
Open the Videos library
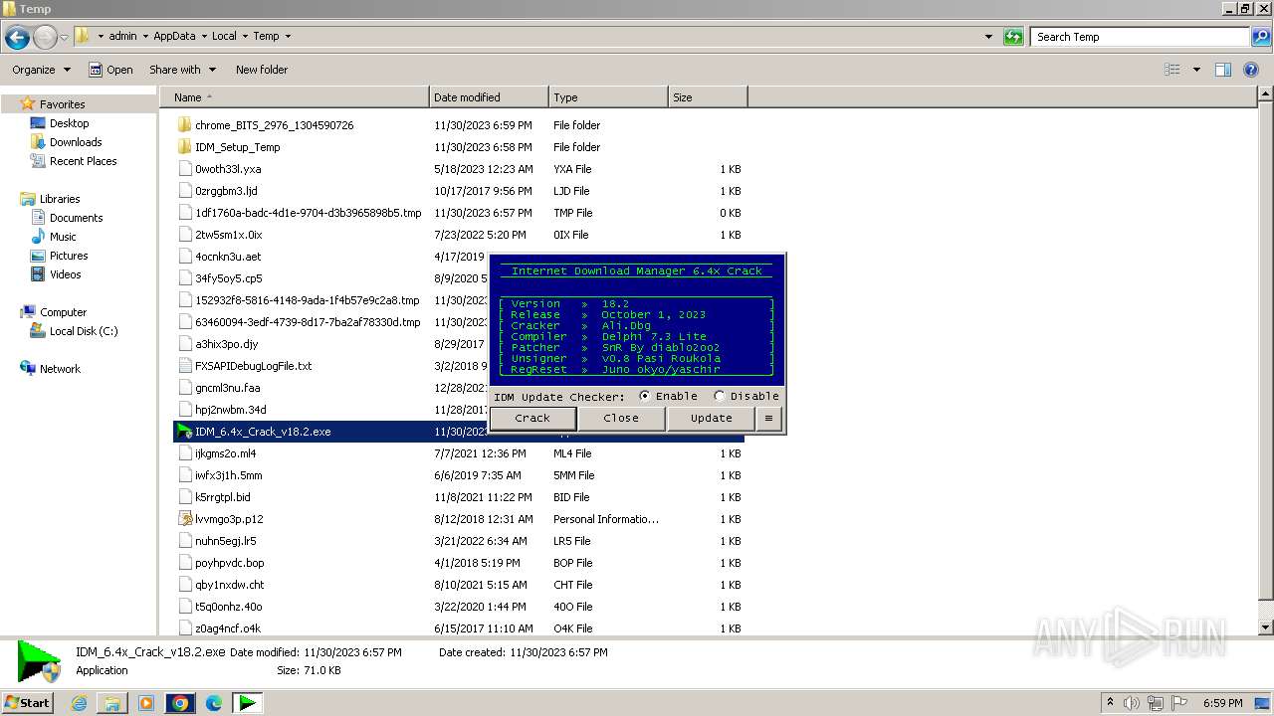(65, 274)
